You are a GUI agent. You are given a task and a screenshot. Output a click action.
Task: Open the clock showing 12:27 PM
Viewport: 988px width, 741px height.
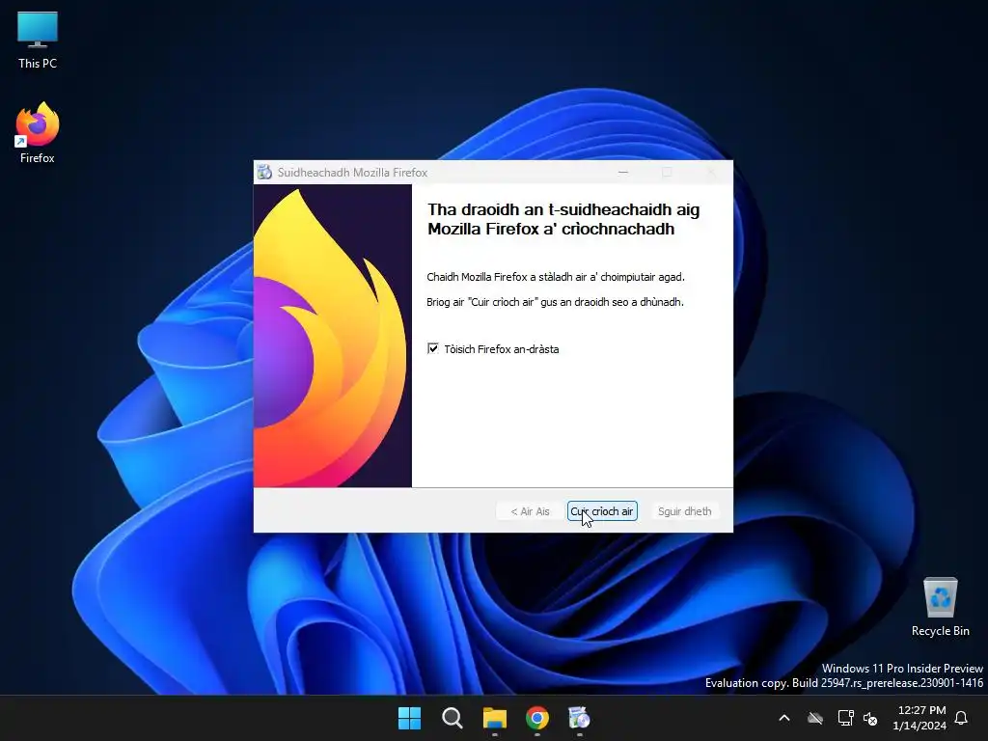919,718
